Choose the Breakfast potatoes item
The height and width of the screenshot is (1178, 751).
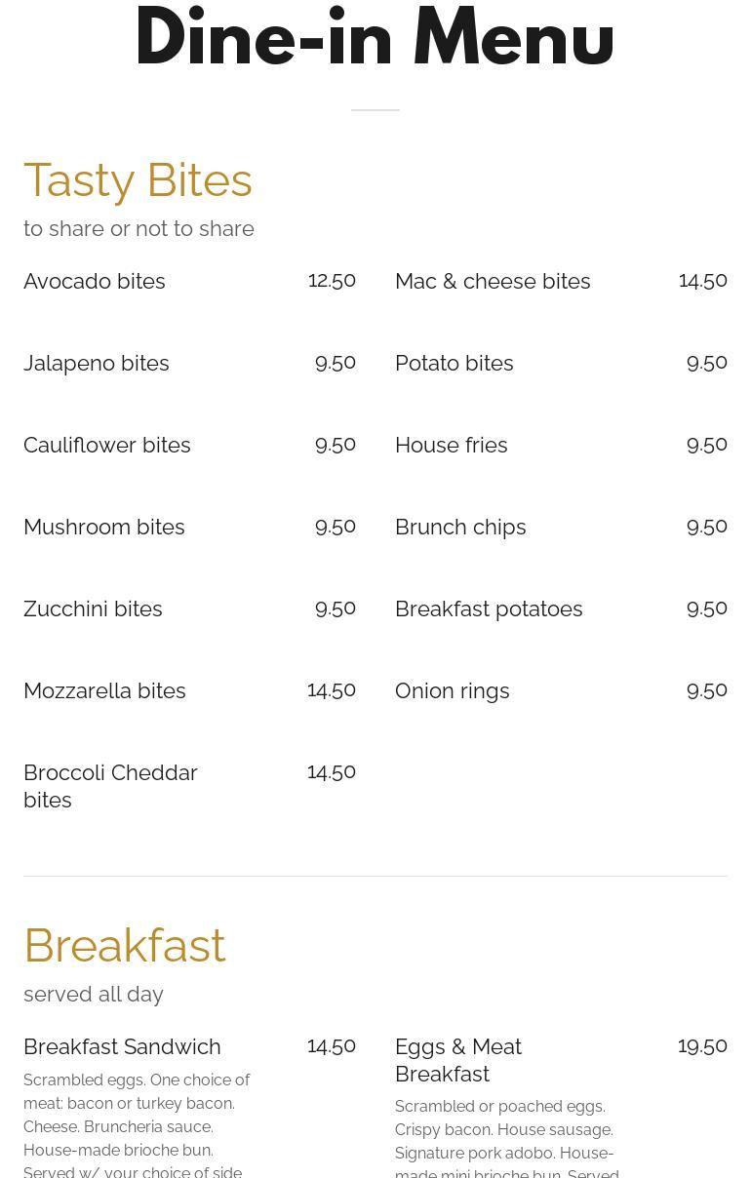tap(489, 609)
